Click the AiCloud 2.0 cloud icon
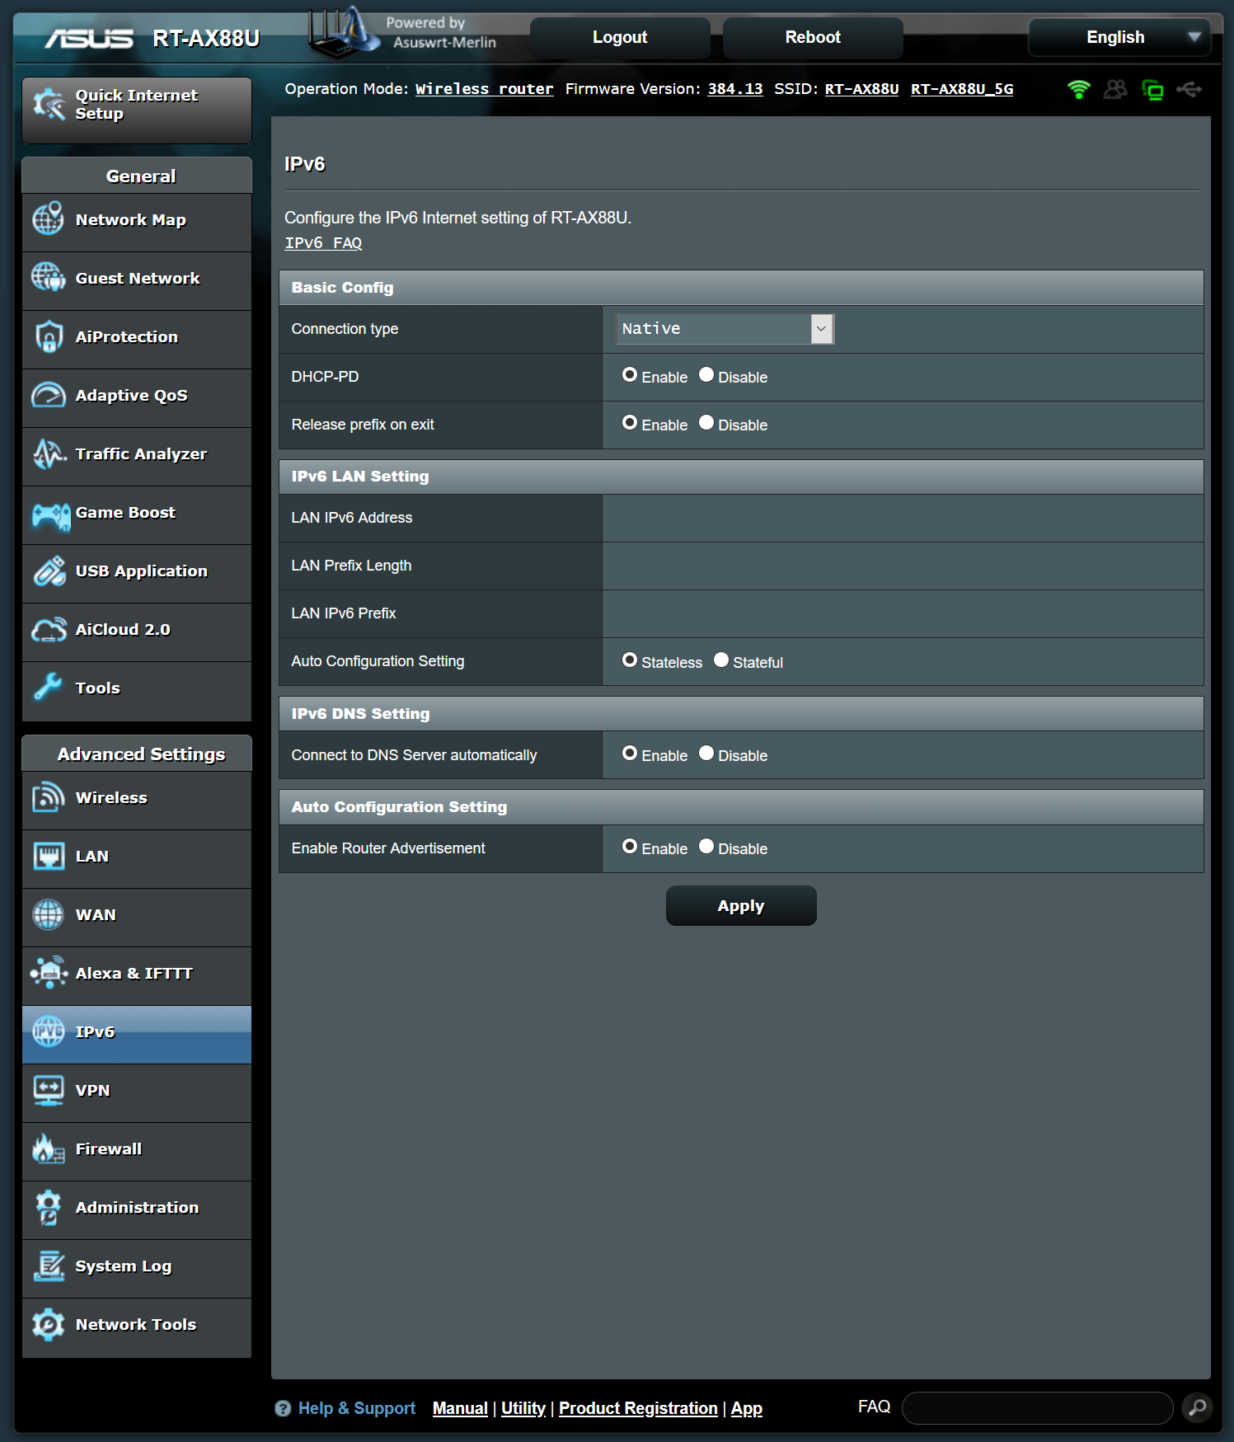1234x1442 pixels. (49, 629)
